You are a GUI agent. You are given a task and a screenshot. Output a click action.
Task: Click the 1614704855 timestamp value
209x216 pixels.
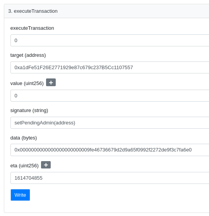point(28,178)
